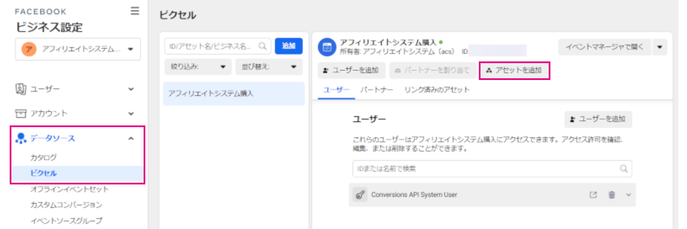Screen dimensions: 687x229
Task: Switch to the ユーザー tab
Action: coord(336,90)
